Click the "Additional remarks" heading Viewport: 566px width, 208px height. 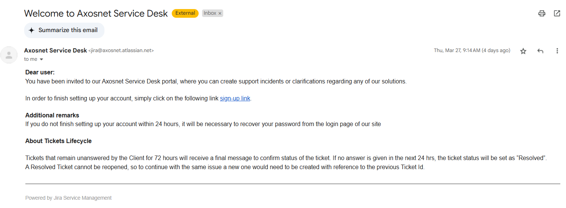[52, 116]
